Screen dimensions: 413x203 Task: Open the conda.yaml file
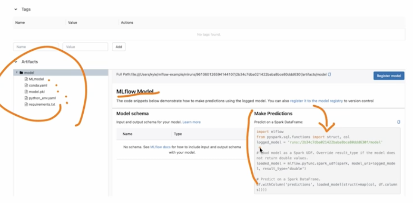coord(38,85)
